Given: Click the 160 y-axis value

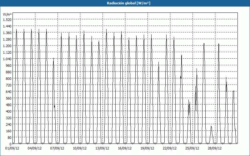Looking at the screenshot, I should tap(9, 131).
